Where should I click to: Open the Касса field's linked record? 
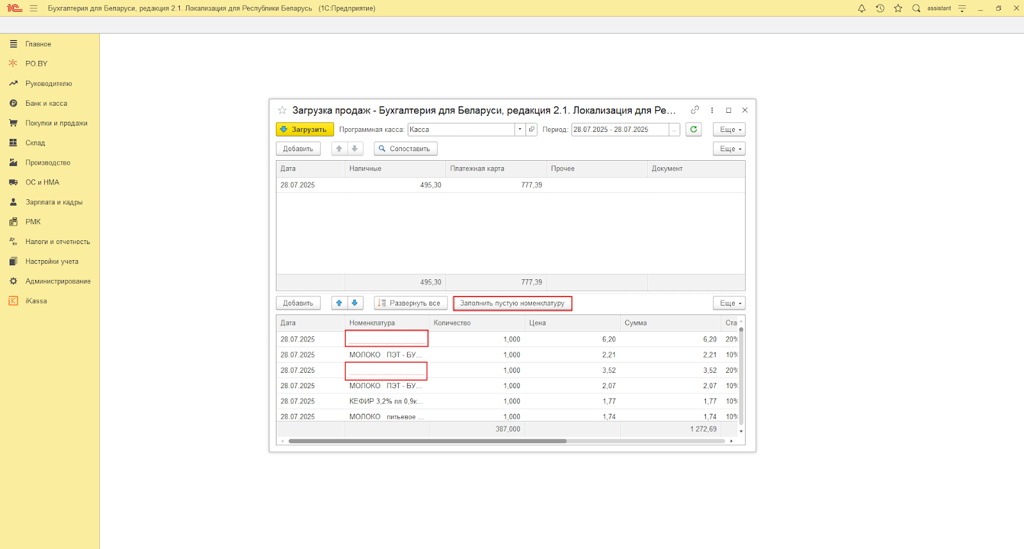[532, 129]
